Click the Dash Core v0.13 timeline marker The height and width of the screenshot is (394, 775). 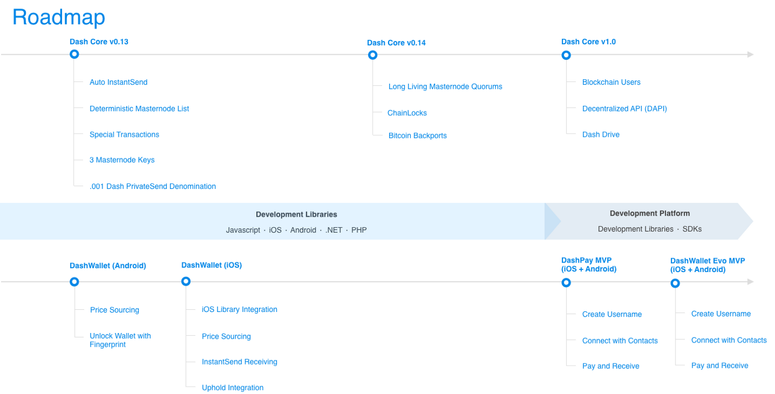tap(74, 54)
